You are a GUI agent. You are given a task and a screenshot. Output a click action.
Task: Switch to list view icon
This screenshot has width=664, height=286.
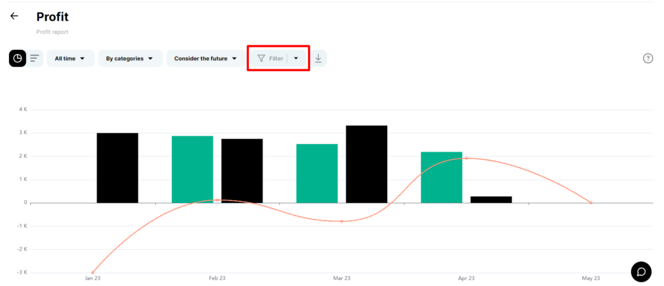35,58
